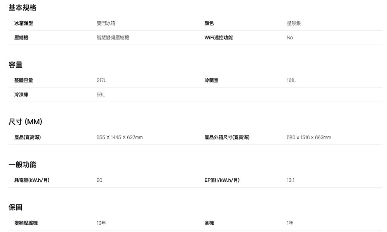The width and height of the screenshot is (387, 232).
Task: Click the 尺寸 (MM) section heading
Action: pyautogui.click(x=26, y=122)
